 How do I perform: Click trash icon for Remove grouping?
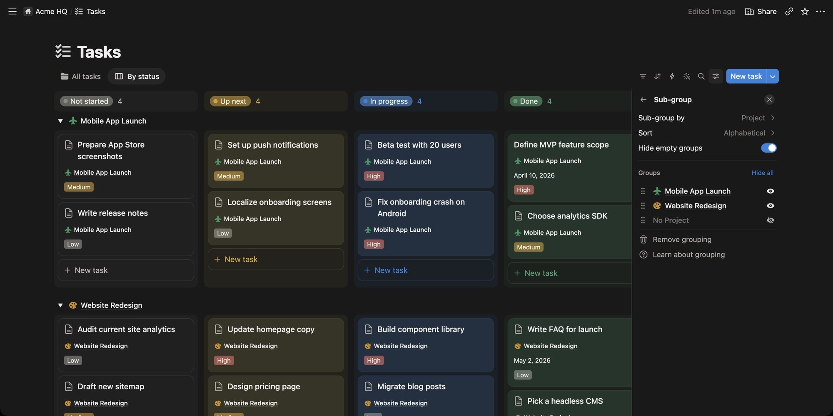coord(643,240)
